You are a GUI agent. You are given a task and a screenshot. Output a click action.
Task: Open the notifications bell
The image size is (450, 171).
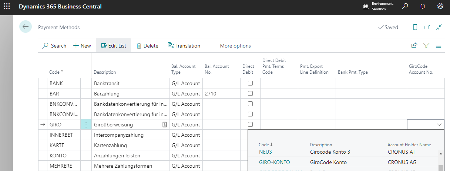click(423, 6)
